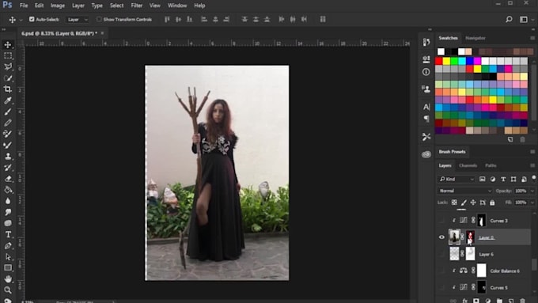Select the Hand tool

coord(8,278)
